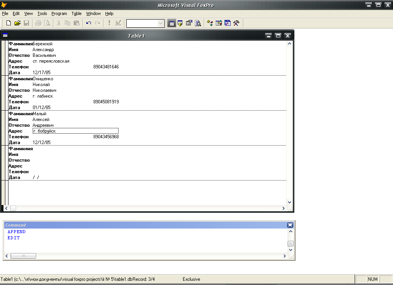The width and height of the screenshot is (393, 285).
Task: Open the Object Browser icon
Action: tap(219, 23)
